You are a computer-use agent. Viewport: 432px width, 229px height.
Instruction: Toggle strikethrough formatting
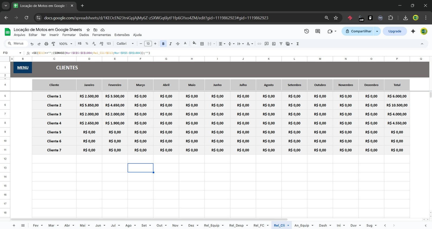point(178,44)
